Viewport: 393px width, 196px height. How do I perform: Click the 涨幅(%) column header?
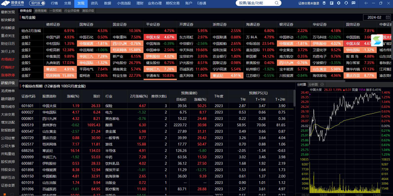pyautogui.click(x=73, y=96)
